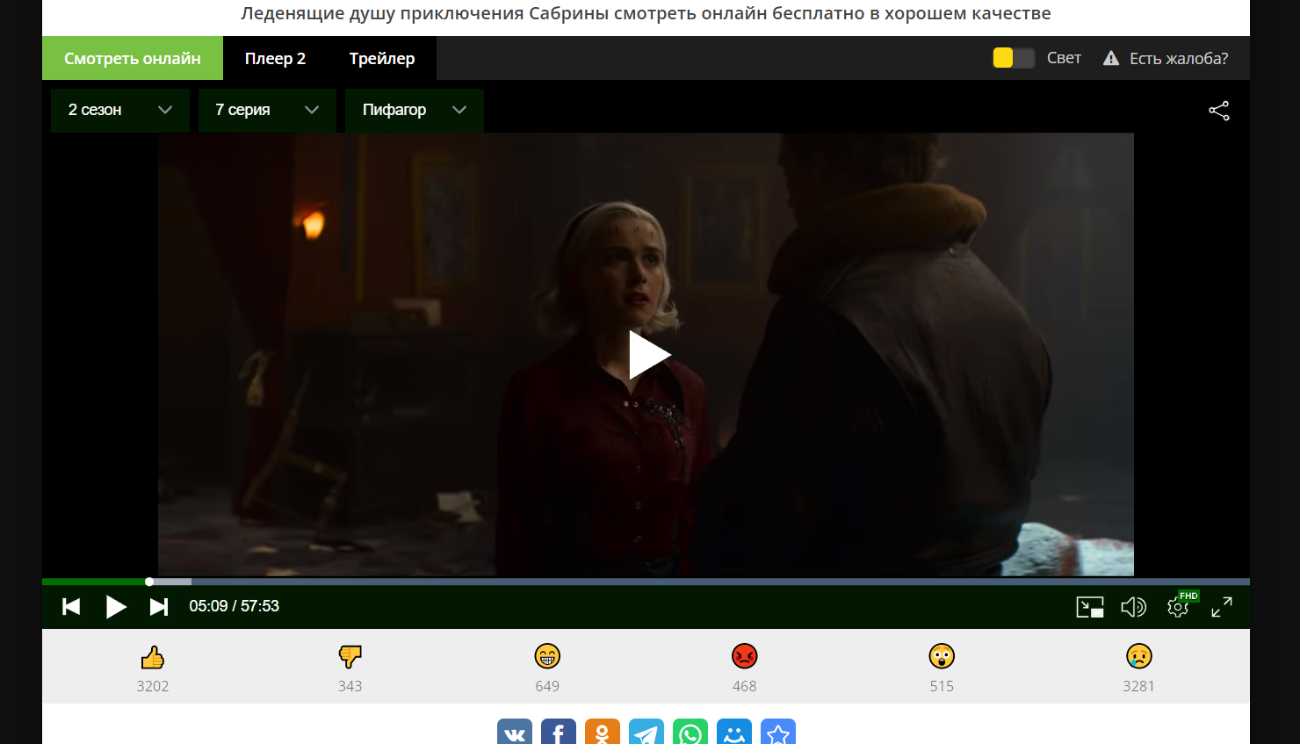Click the complaint warning triangle icon
The width and height of the screenshot is (1300, 744).
(x=1111, y=58)
